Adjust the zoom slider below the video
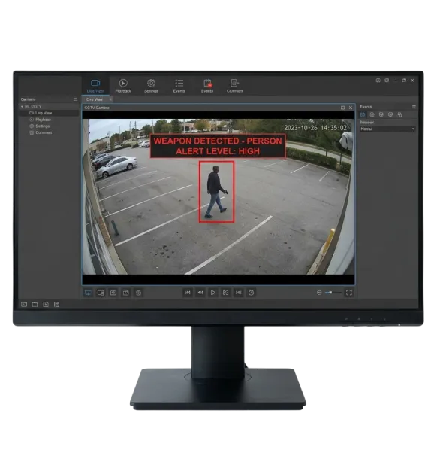 pyautogui.click(x=333, y=293)
